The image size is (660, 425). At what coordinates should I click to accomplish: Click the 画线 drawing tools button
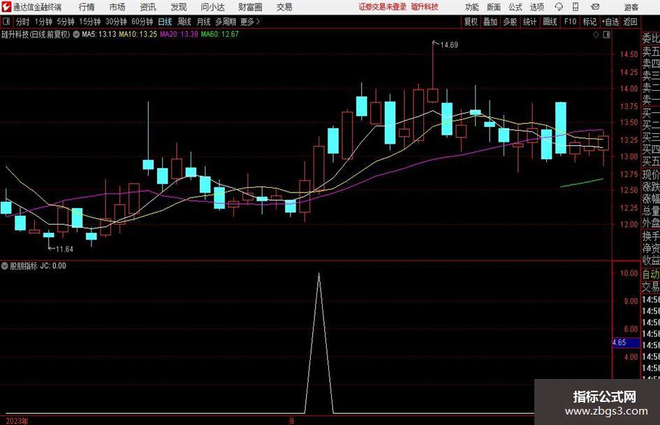(x=550, y=22)
